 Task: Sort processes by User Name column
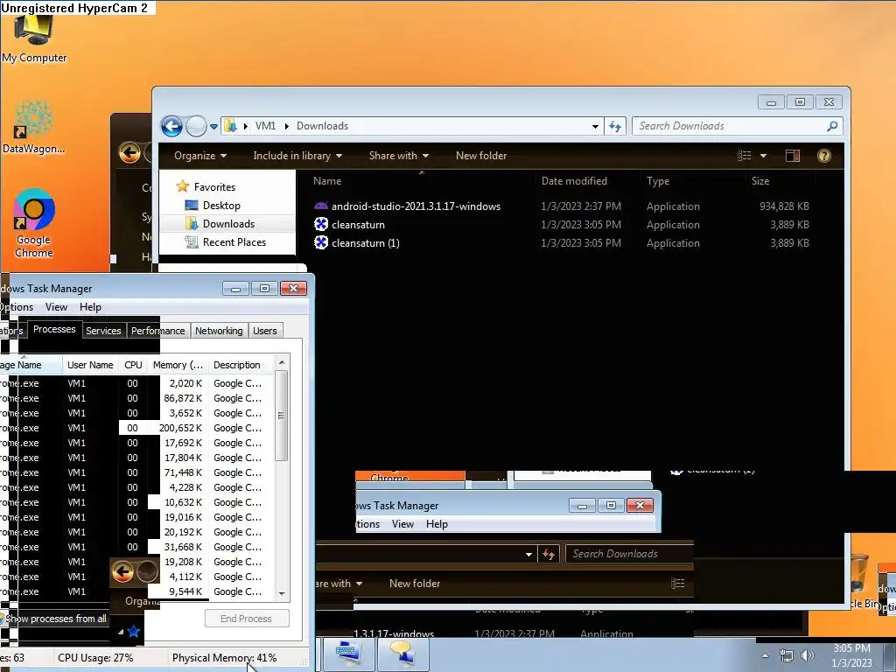pos(90,365)
